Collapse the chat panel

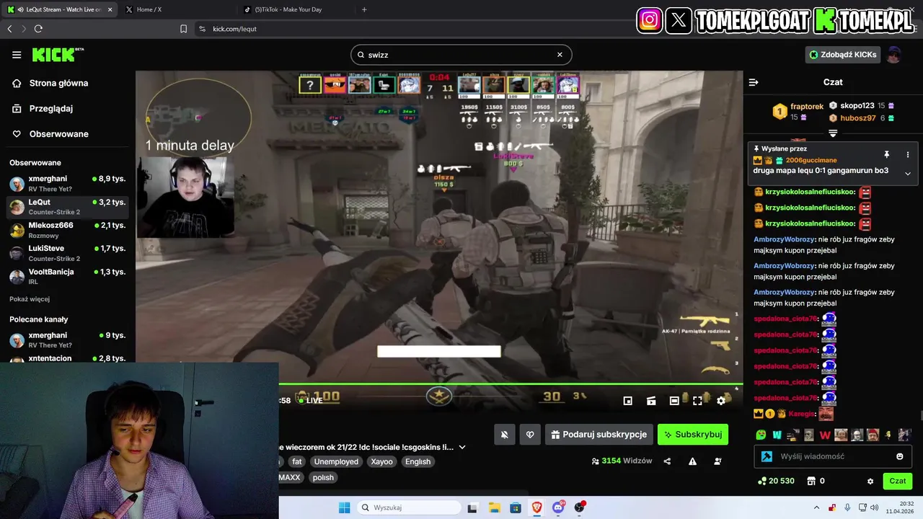click(x=754, y=82)
